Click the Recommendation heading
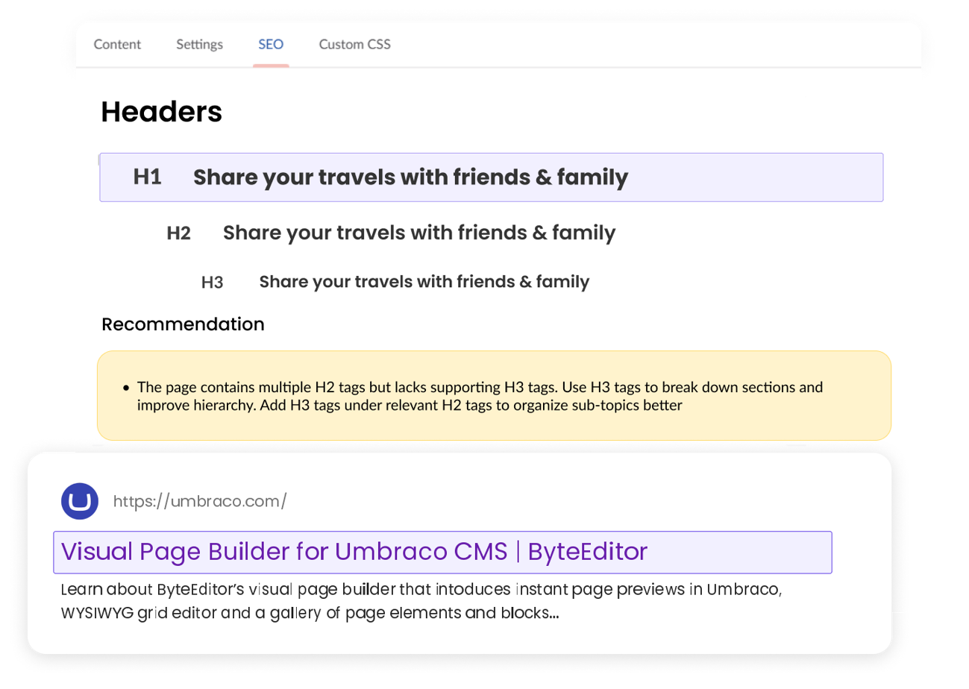969x689 pixels. (183, 325)
